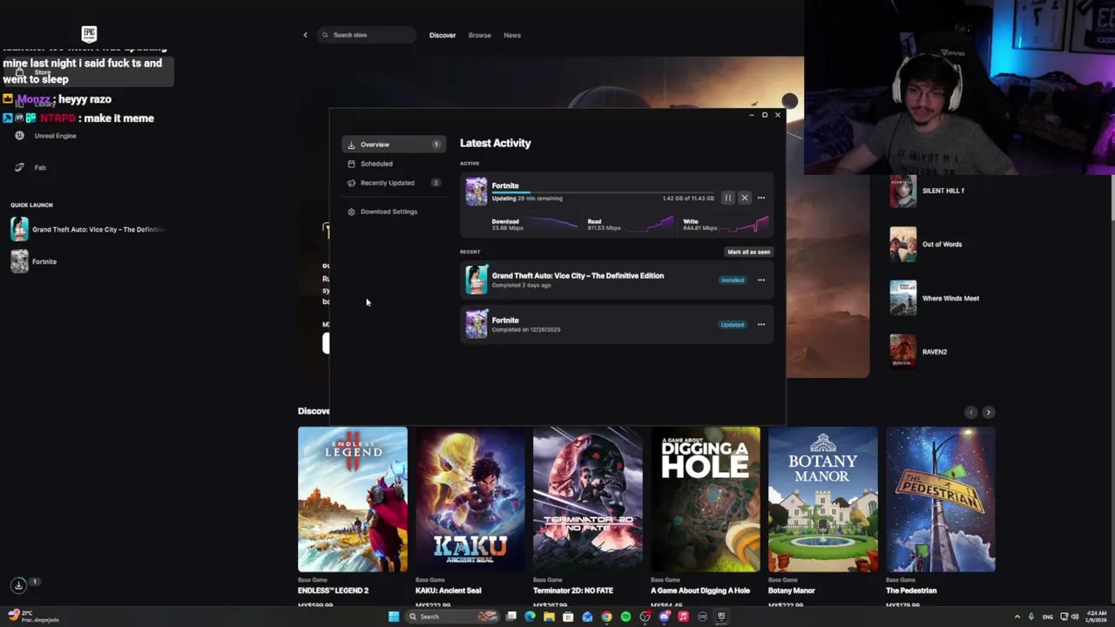
Task: Open Microsoft Edge from taskbar
Action: tap(530, 617)
